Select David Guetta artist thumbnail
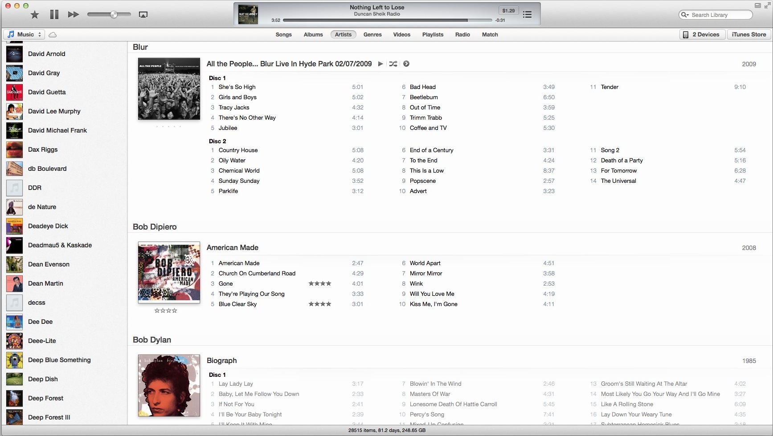 coord(14,92)
